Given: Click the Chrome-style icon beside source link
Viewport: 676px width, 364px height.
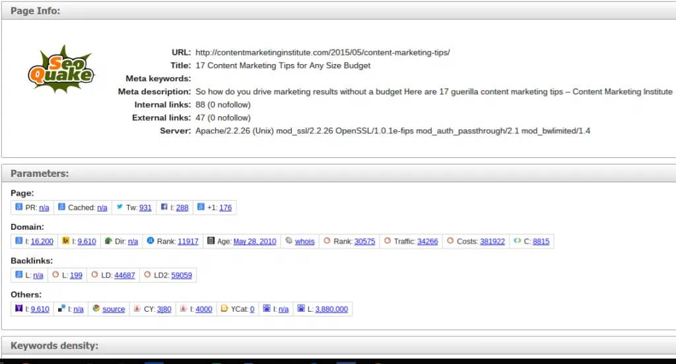Looking at the screenshot, I should (x=96, y=309).
